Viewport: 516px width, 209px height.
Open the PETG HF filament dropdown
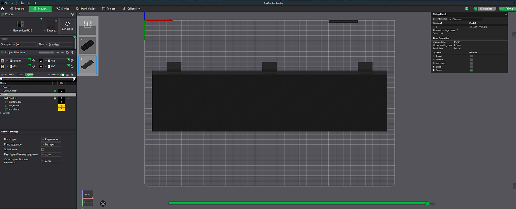tap(18, 60)
